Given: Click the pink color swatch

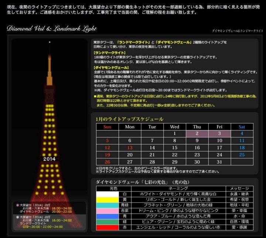Looking at the screenshot, I should tap(108, 211).
